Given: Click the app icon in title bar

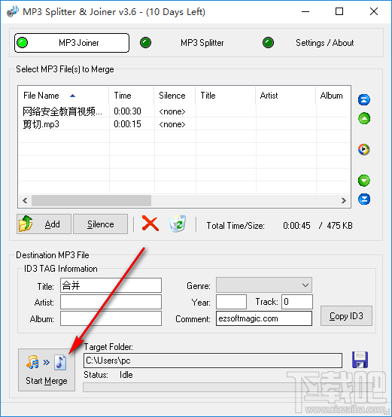Looking at the screenshot, I should tap(13, 12).
